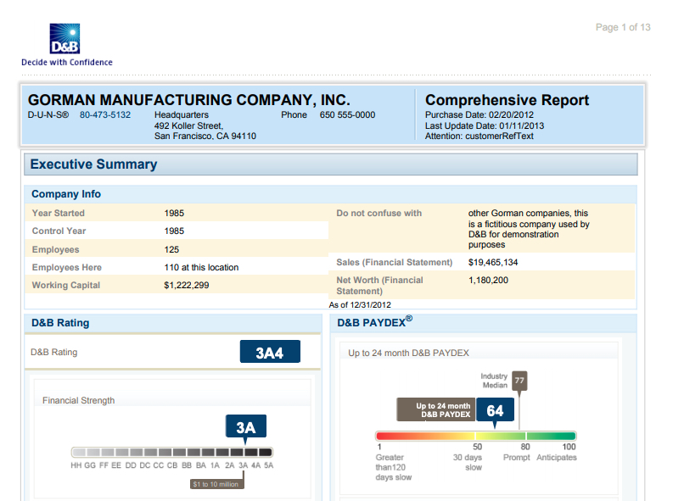Click 'As of 12/31/2012' text
Screen dimensions: 673x501
point(360,304)
